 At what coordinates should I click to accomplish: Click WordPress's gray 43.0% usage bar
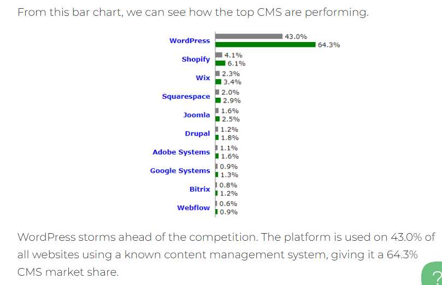(249, 37)
